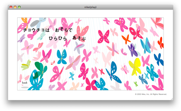Close the nike(play) window
The width and height of the screenshot is (181, 111).
[11, 7]
